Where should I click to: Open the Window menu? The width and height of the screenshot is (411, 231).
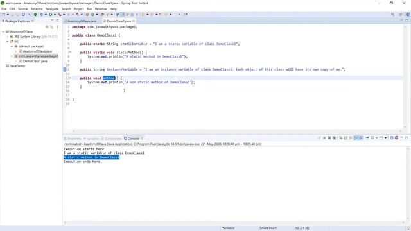click(x=101, y=9)
